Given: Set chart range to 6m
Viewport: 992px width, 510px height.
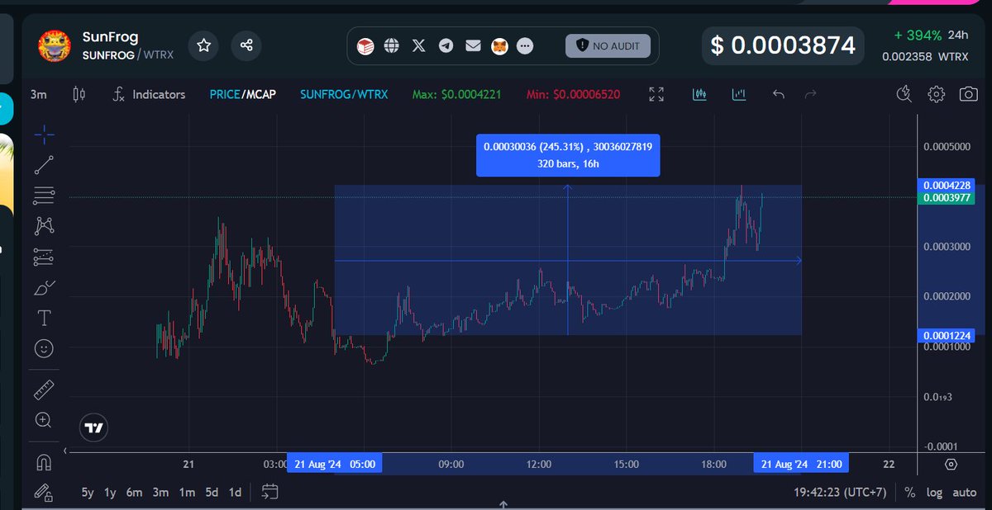Looking at the screenshot, I should (135, 493).
